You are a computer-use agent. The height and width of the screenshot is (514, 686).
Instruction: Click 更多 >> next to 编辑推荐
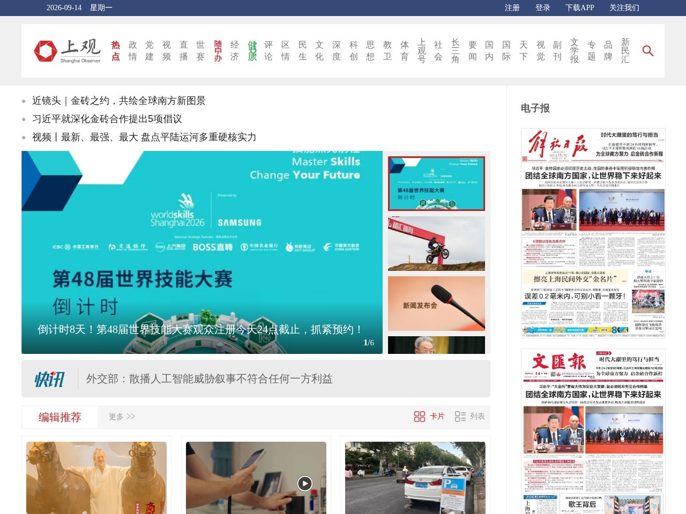tap(122, 417)
